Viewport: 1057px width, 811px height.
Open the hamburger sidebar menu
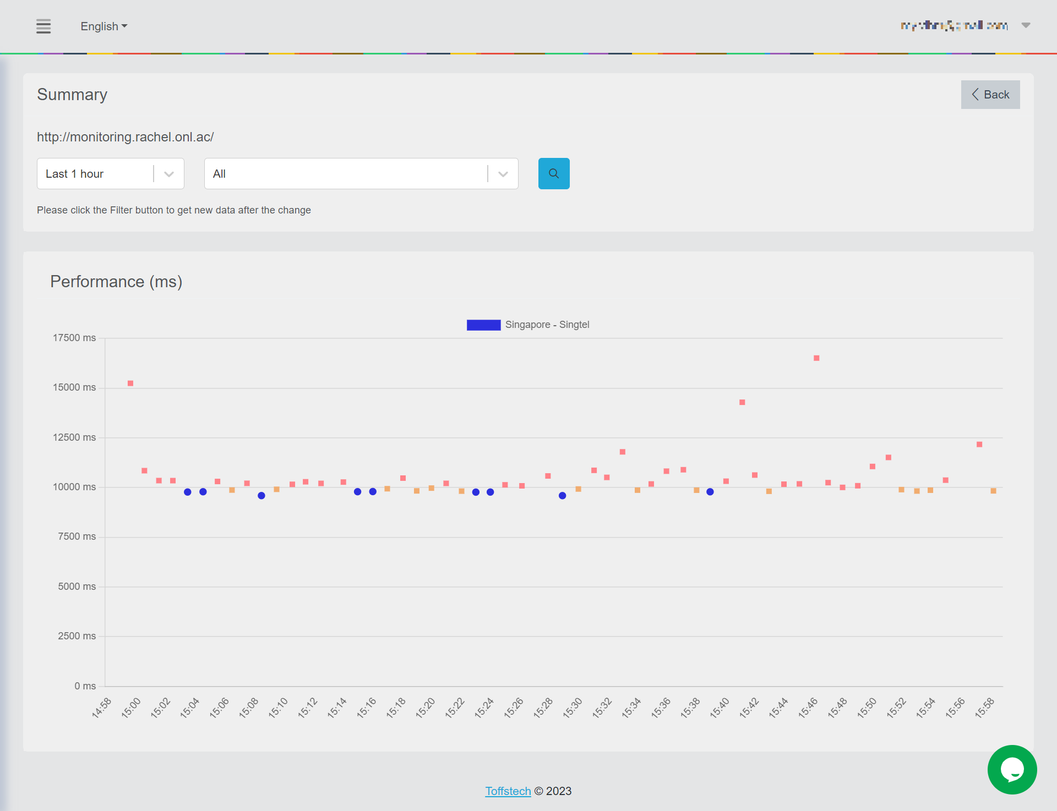43,26
